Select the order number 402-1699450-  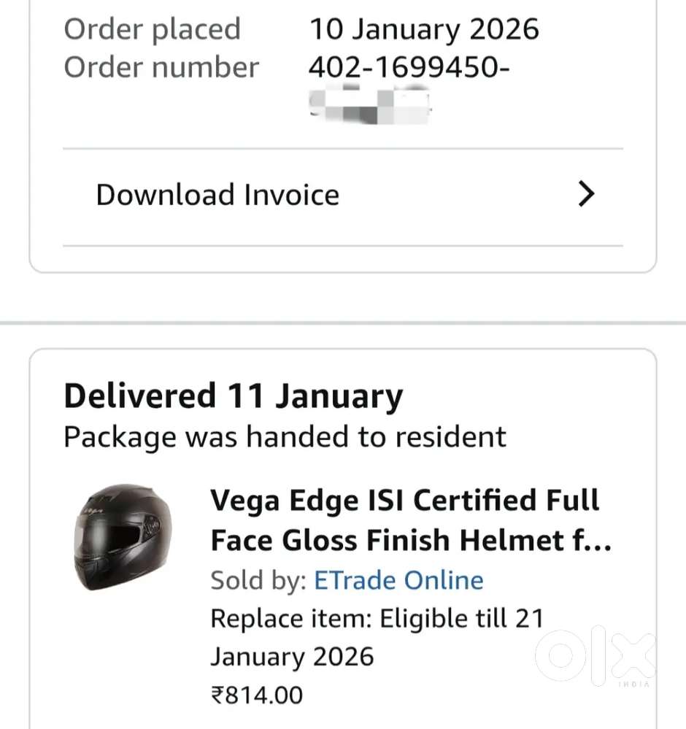(409, 68)
